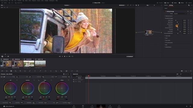The width and height of the screenshot is (193, 108).
Task: Select the corrector node in node editor
Action: pyautogui.click(x=149, y=32)
